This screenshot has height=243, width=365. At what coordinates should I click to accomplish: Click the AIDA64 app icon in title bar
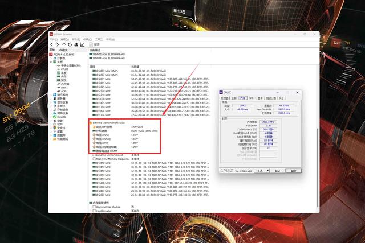(51, 34)
